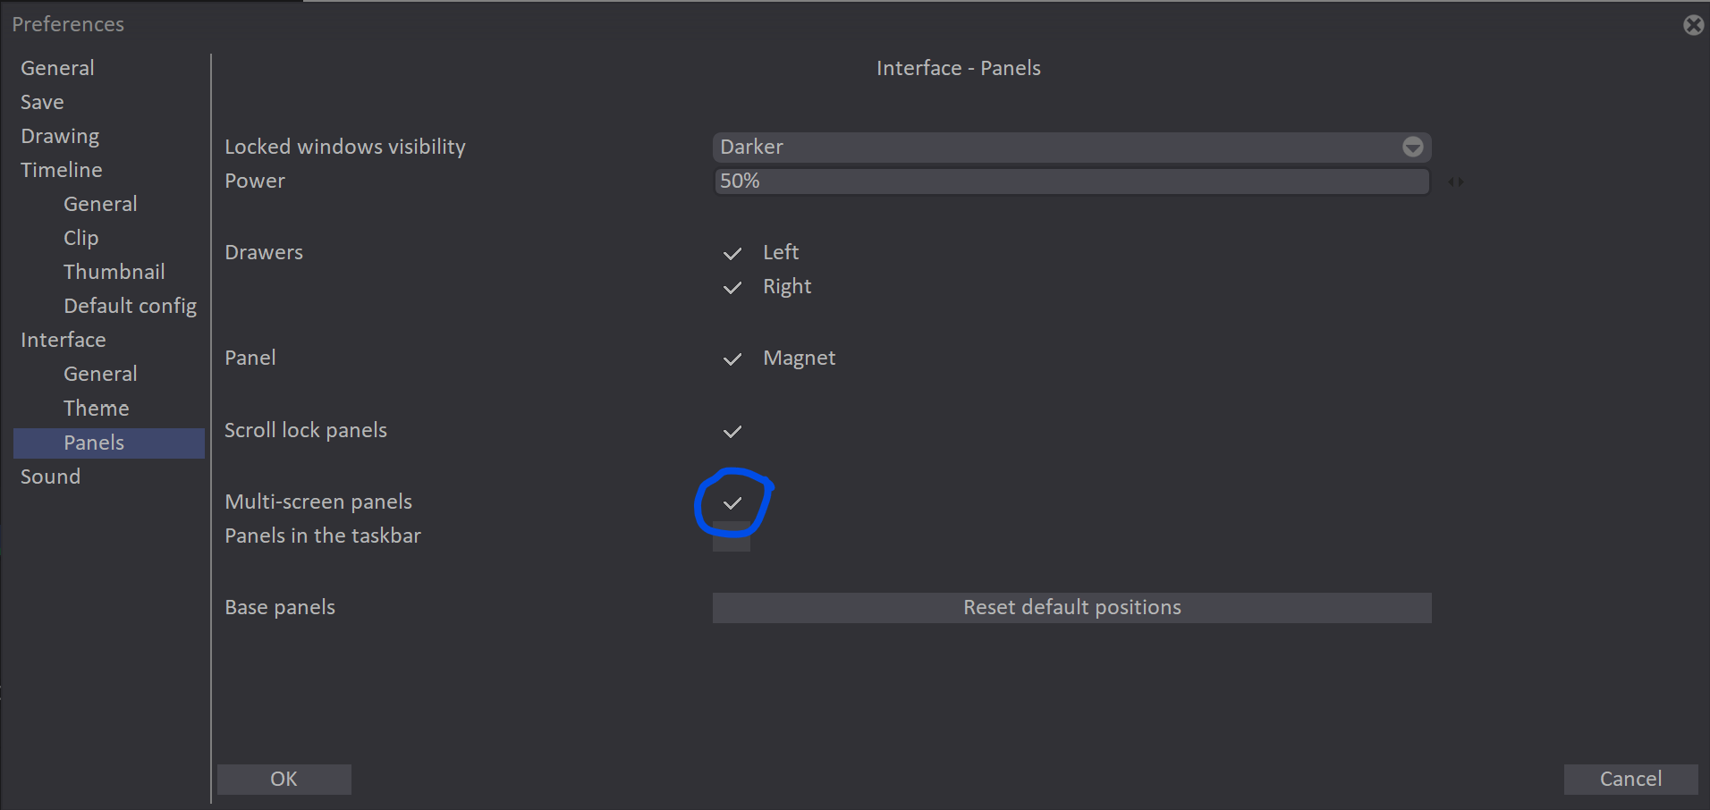
Task: Uncheck Scroll lock panels
Action: point(732,431)
